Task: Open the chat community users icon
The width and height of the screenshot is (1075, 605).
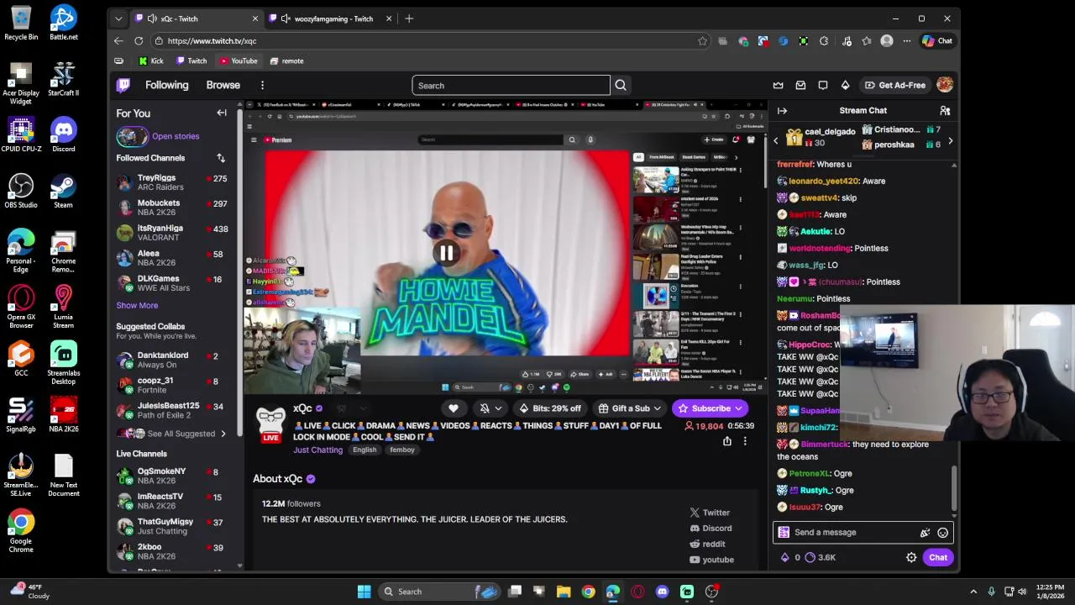Action: point(945,111)
